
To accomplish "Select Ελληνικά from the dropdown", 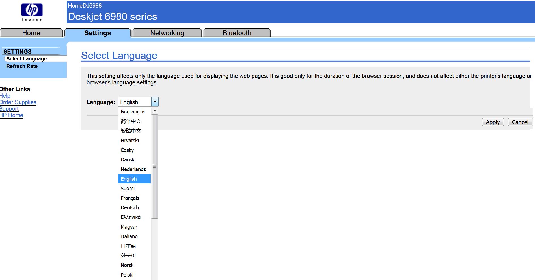I will coord(134,217).
